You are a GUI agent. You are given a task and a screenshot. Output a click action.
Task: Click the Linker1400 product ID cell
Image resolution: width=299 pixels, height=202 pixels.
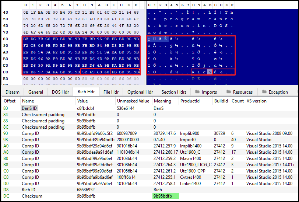click(x=190, y=184)
